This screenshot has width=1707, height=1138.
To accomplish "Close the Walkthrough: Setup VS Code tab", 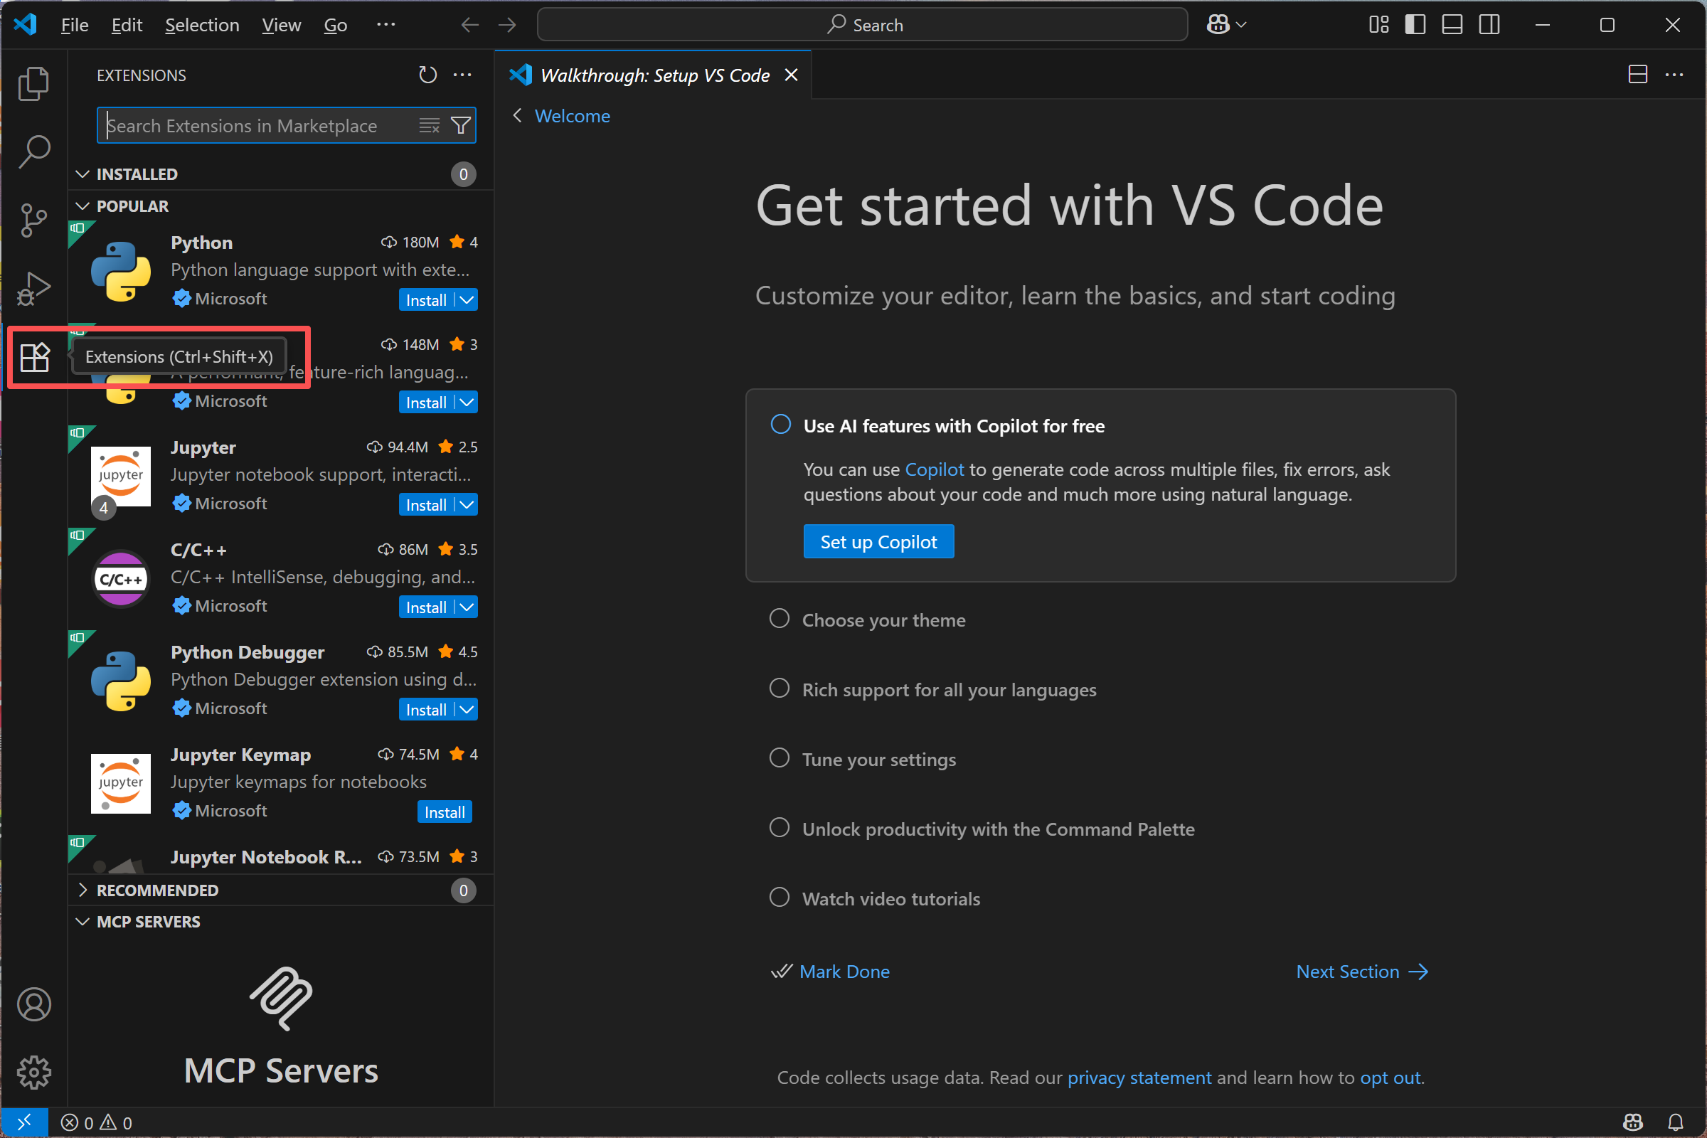I will point(791,75).
